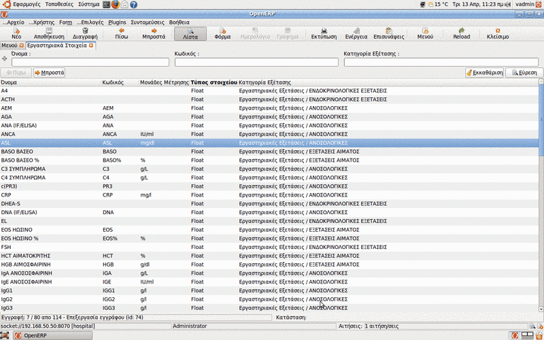Screen dimensions: 544x340
Task: Open the Βοήθεια menu
Action: pyautogui.click(x=180, y=22)
